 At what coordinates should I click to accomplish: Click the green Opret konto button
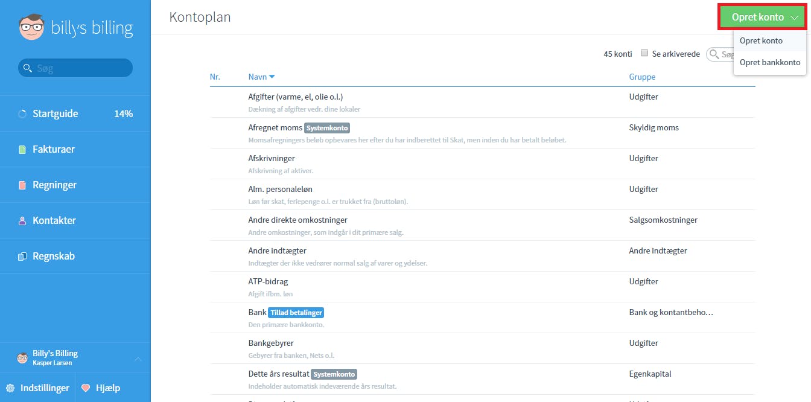[762, 18]
